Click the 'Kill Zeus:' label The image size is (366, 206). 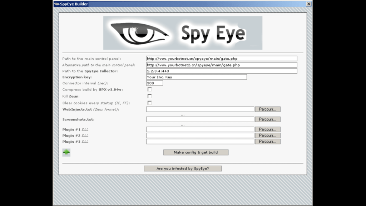71,96
